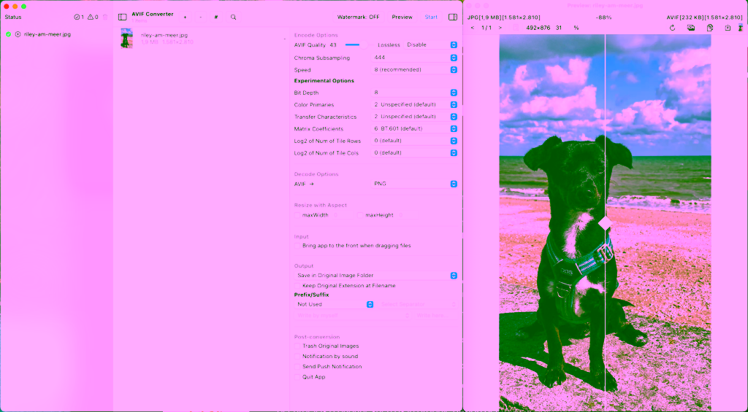Click the percent symbol in Preview toolbar
The width and height of the screenshot is (748, 412).
click(x=576, y=28)
